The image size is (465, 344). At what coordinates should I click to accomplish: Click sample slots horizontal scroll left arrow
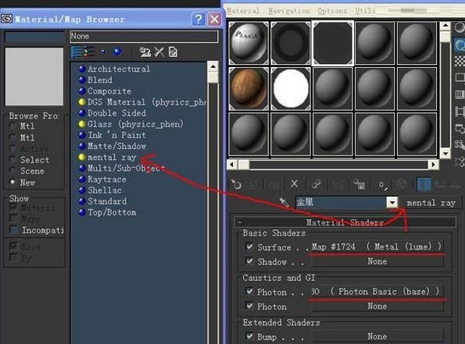(x=232, y=165)
